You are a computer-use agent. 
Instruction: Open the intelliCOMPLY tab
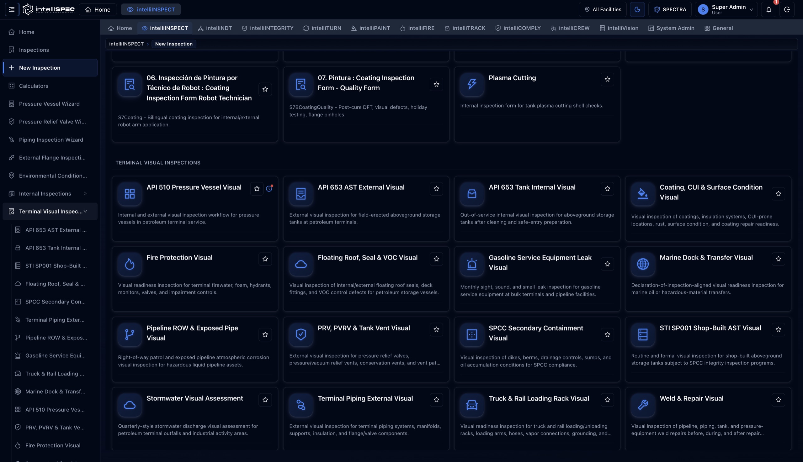(518, 28)
